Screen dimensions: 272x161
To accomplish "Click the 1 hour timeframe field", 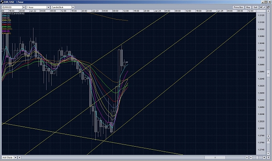I will click(37, 7).
